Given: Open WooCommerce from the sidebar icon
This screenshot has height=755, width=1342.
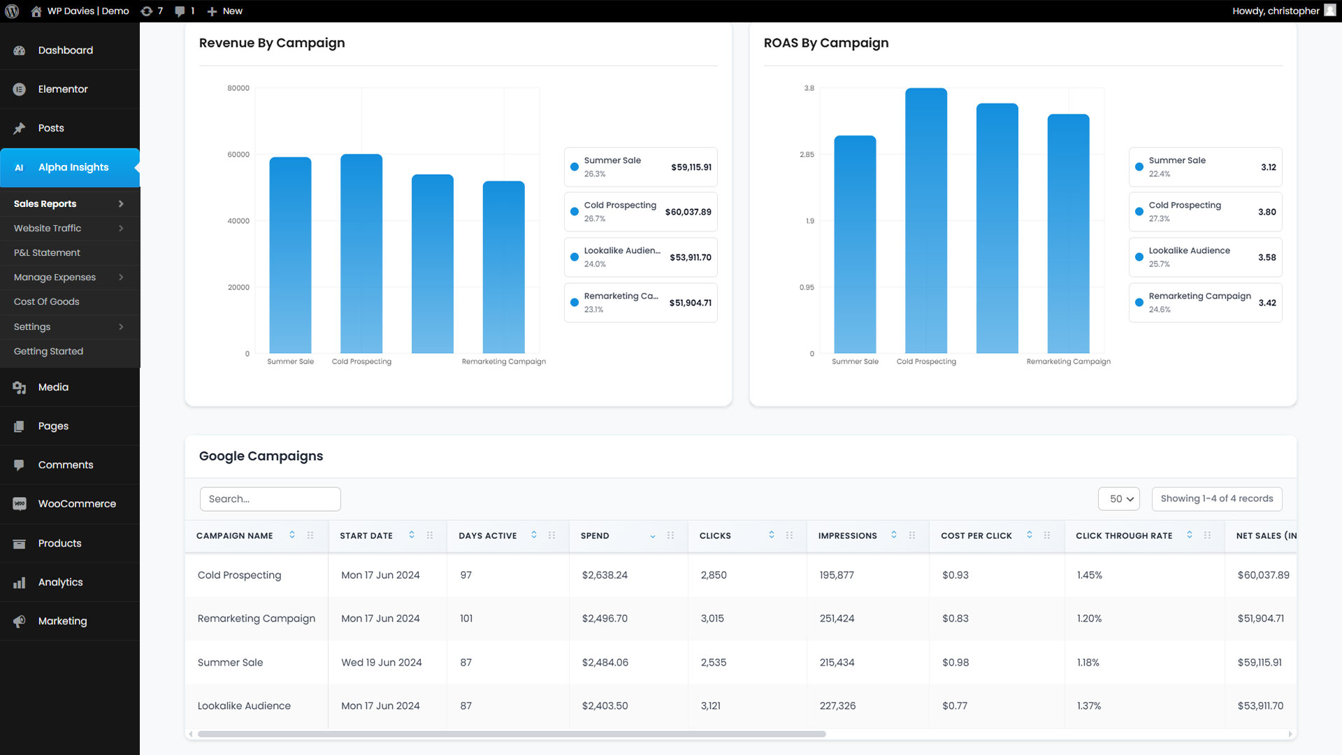Looking at the screenshot, I should pyautogui.click(x=19, y=504).
